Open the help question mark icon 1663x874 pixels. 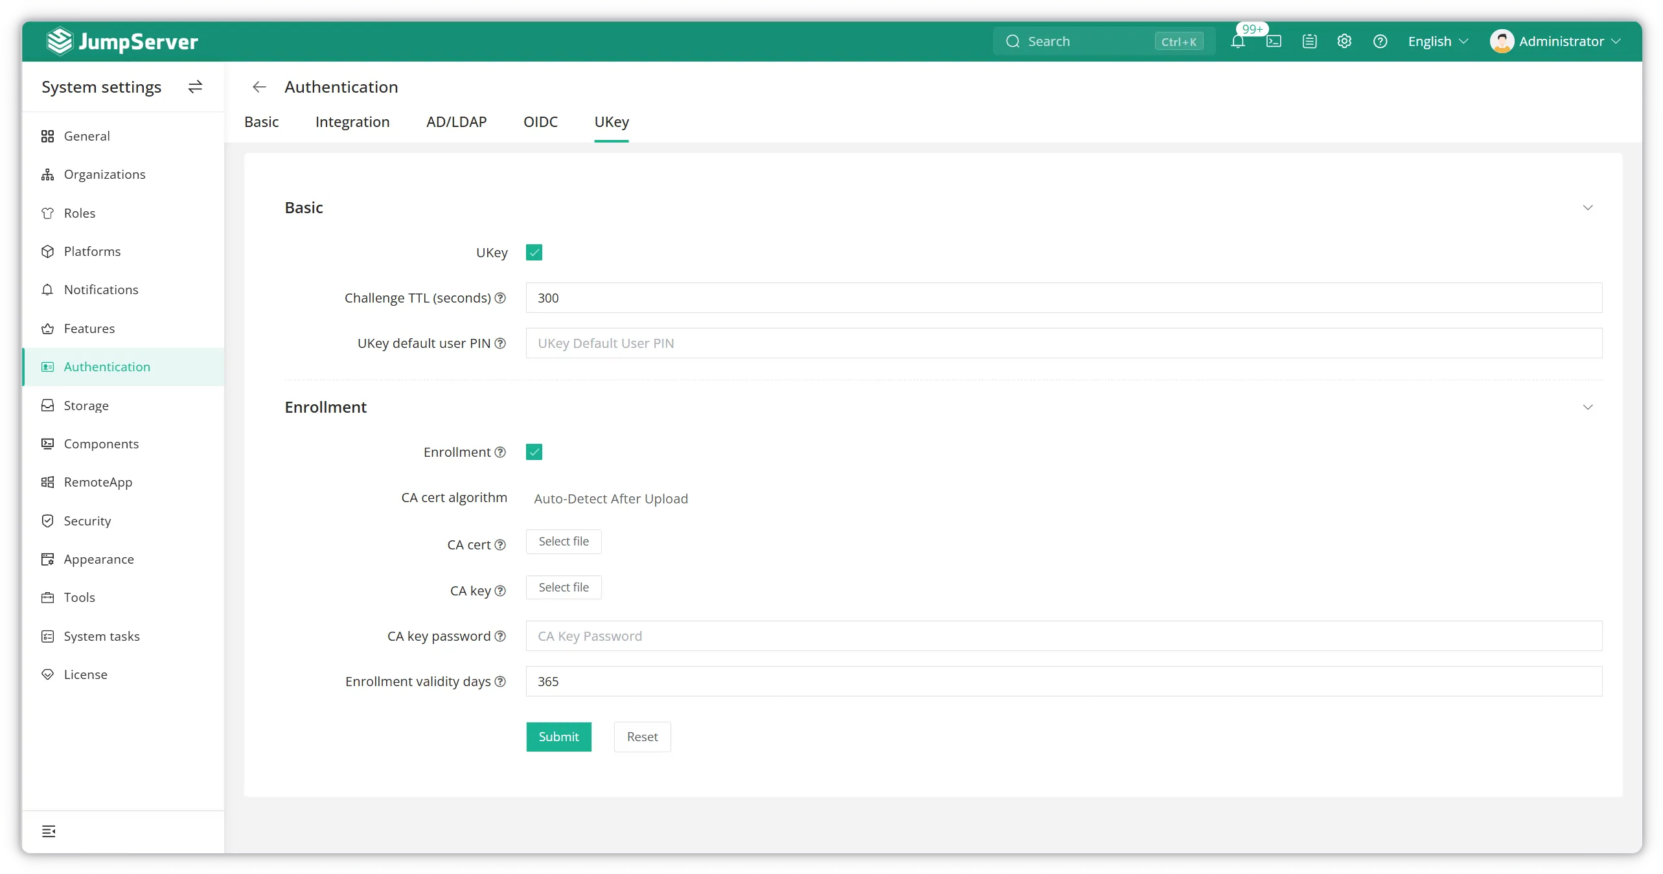tap(1380, 41)
